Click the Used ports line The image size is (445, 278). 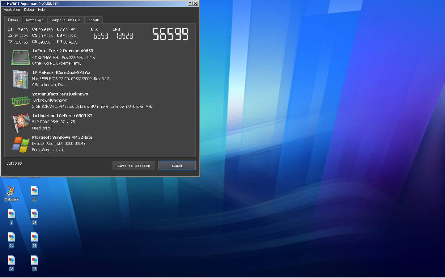click(42, 128)
